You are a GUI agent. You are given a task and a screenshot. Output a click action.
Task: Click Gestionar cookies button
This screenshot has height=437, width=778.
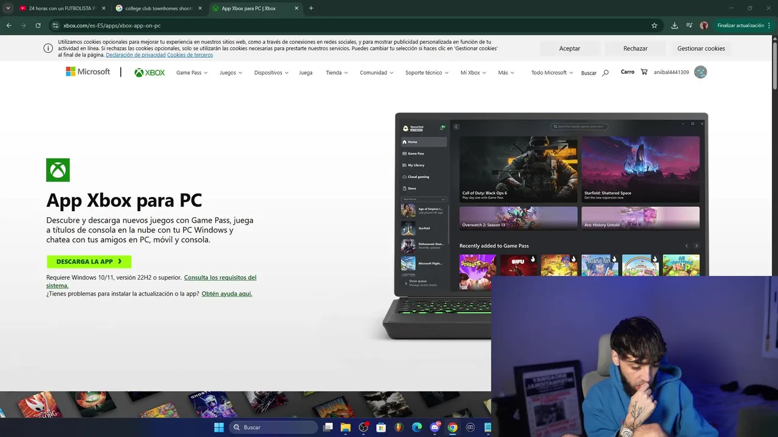pyautogui.click(x=701, y=49)
